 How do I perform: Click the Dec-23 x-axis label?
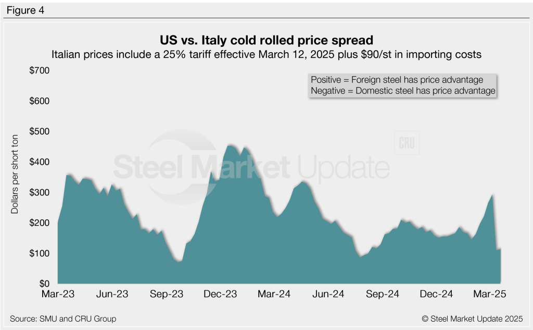221,295
